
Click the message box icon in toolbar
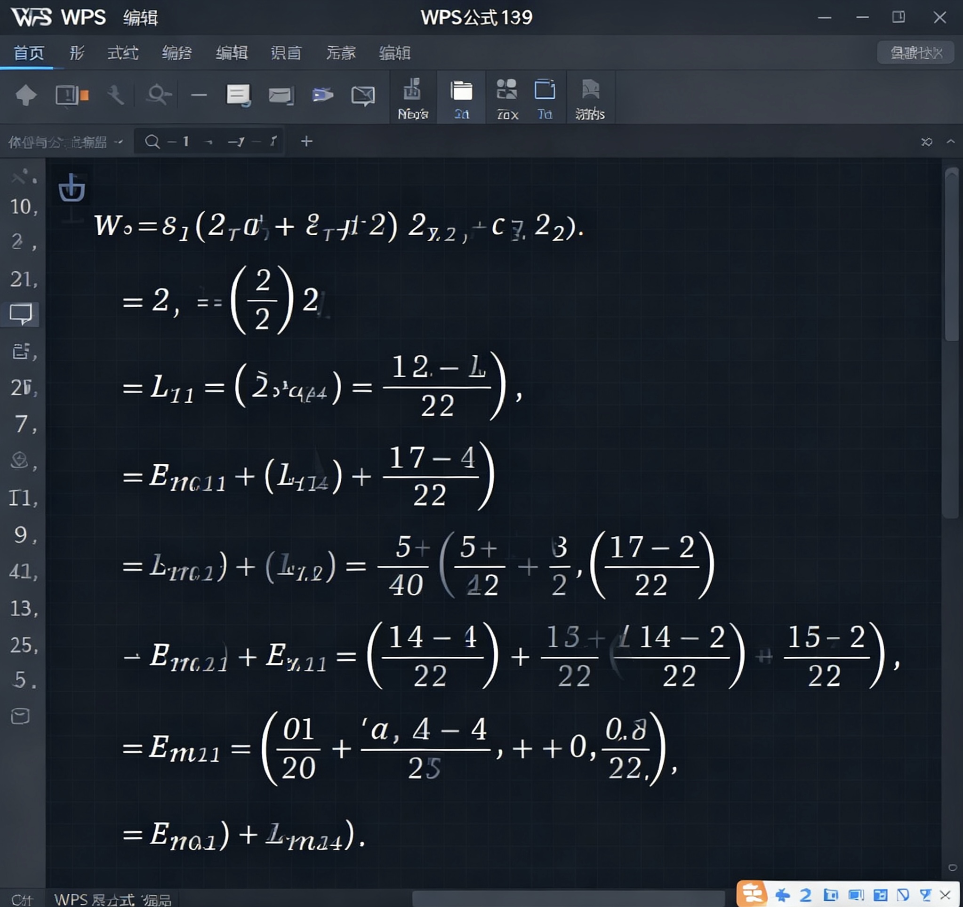point(363,95)
